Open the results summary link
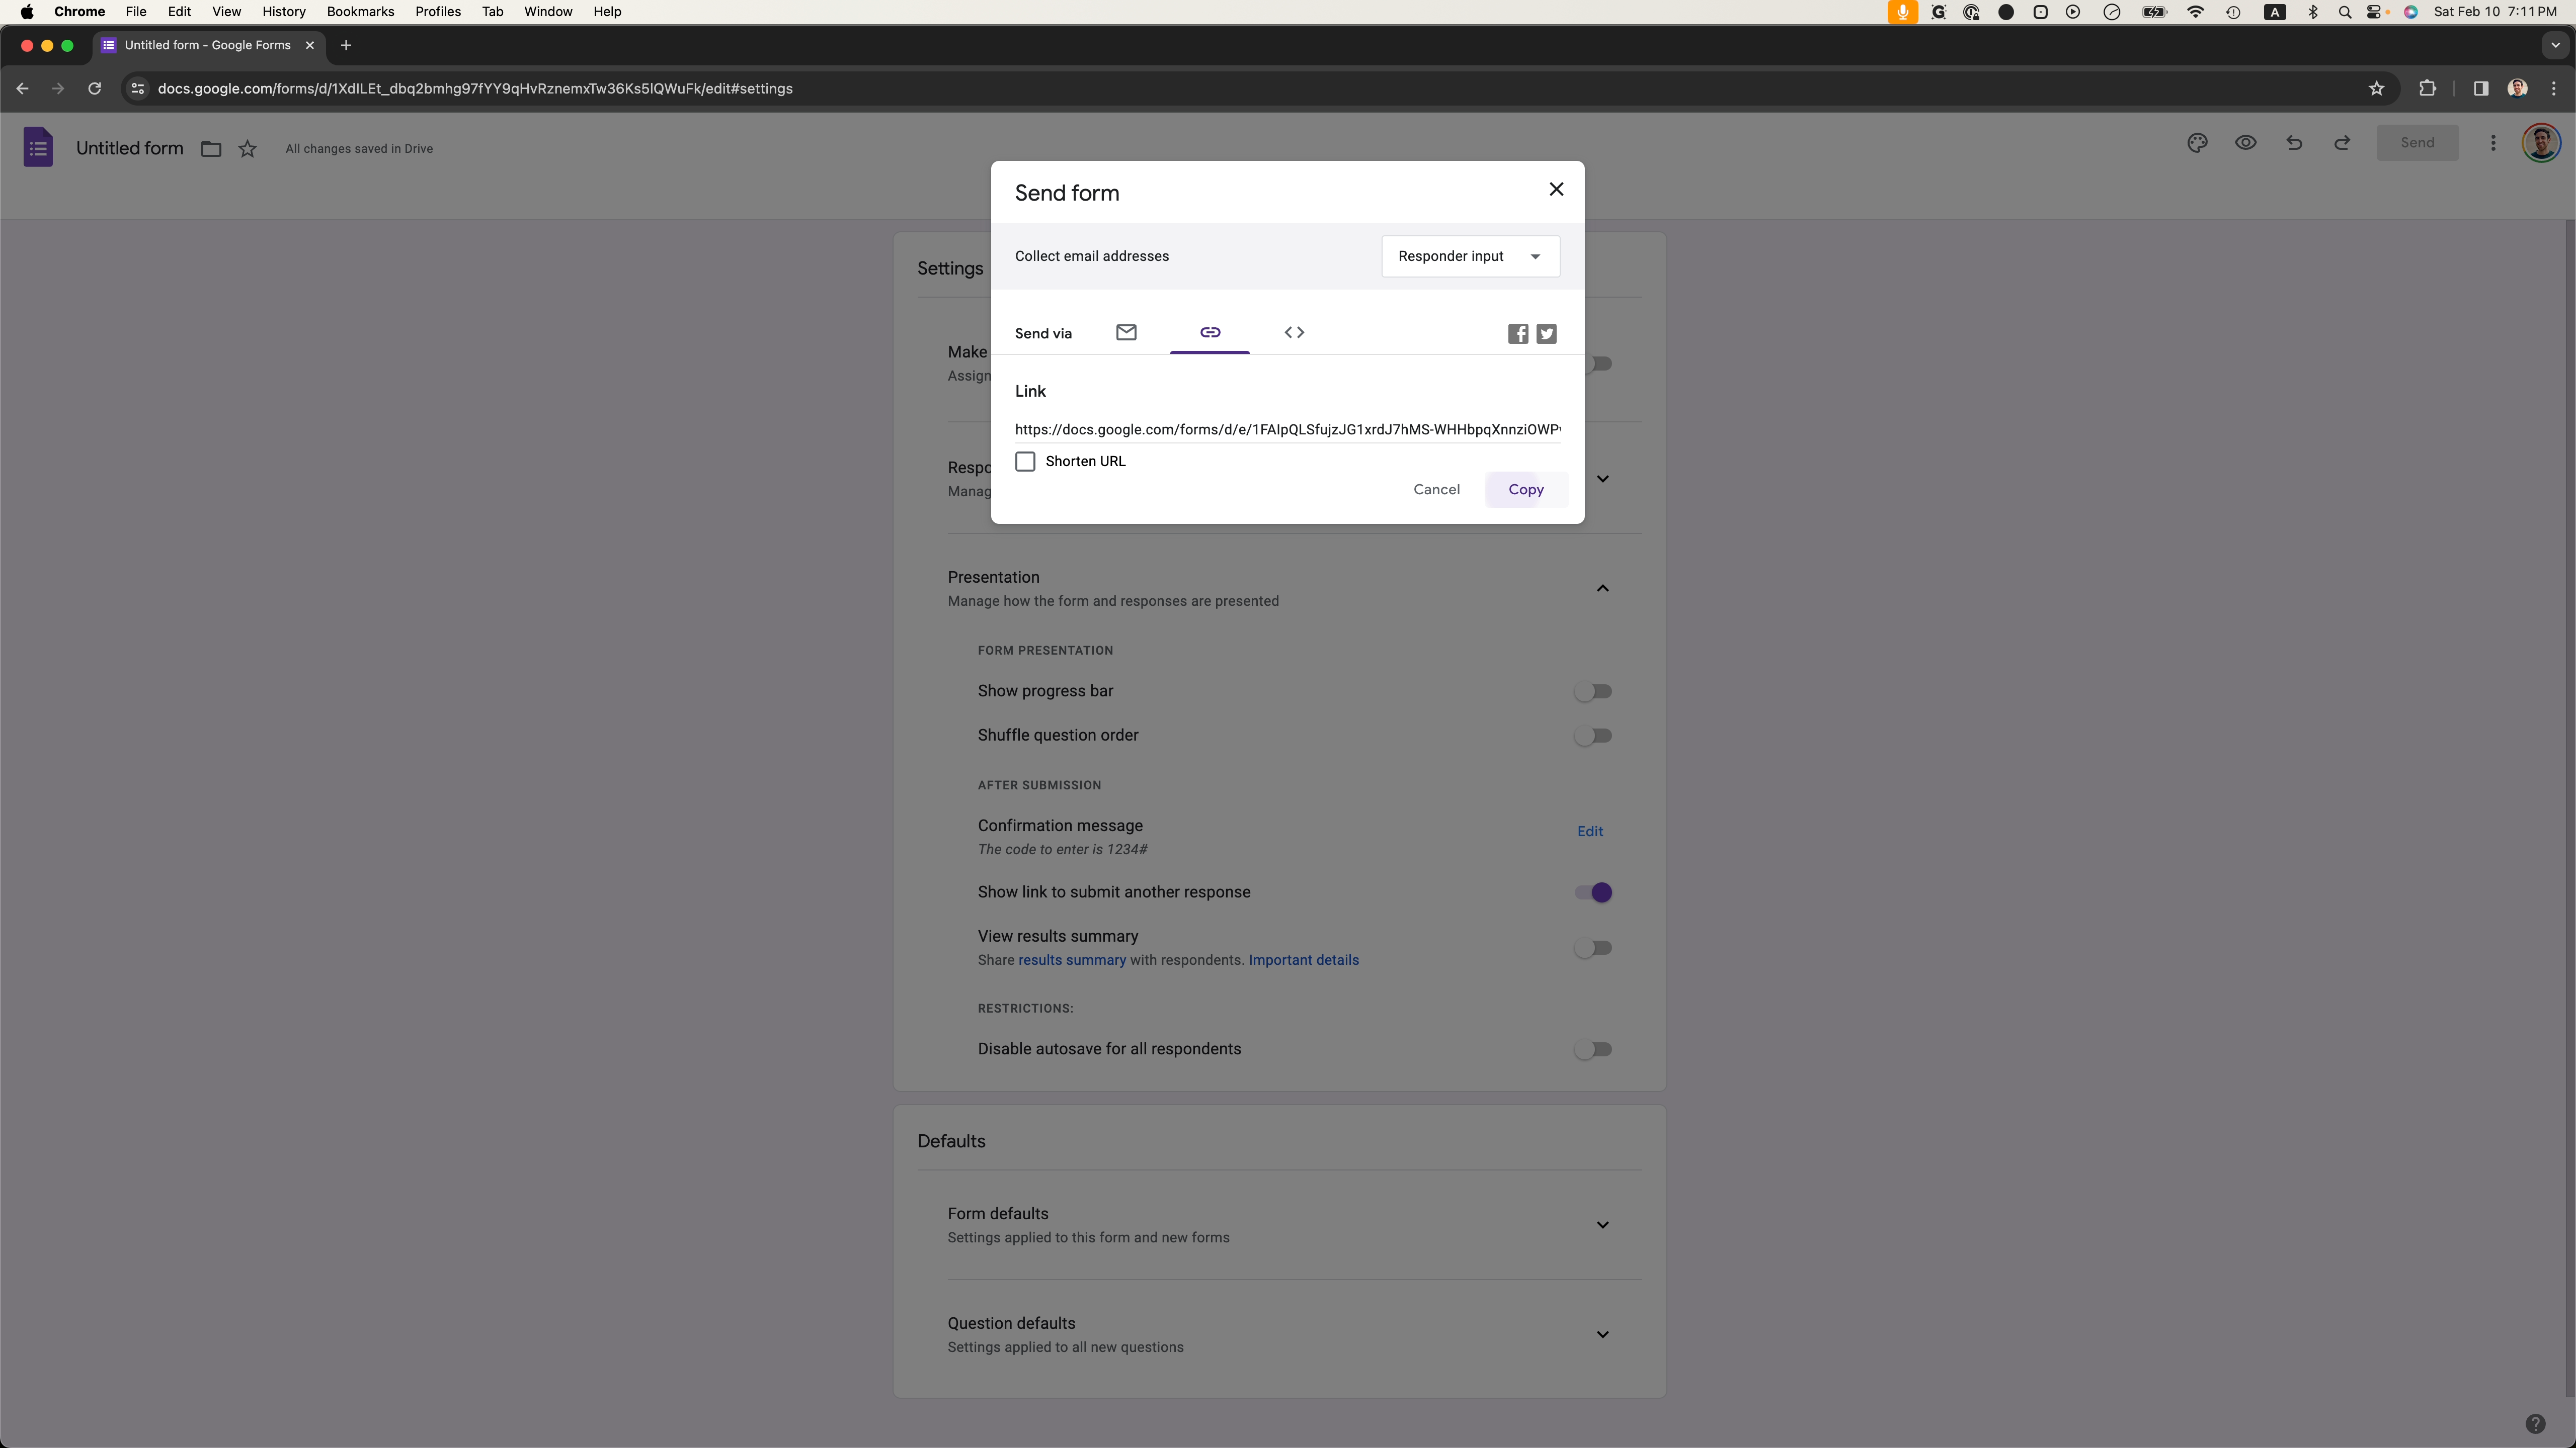The height and width of the screenshot is (1448, 2576). point(1072,960)
